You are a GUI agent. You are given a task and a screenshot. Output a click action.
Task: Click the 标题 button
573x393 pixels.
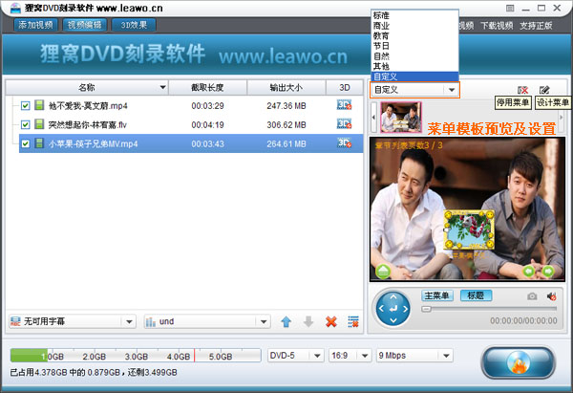[x=476, y=295]
